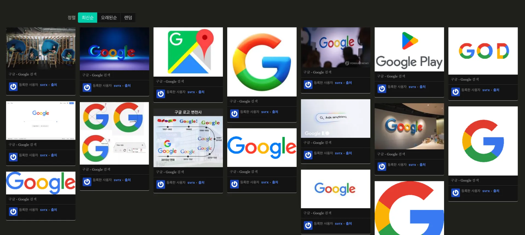Image resolution: width=525 pixels, height=235 pixels.
Task: Open the Google homepage screenshot thumbnail
Action: pyautogui.click(x=41, y=120)
